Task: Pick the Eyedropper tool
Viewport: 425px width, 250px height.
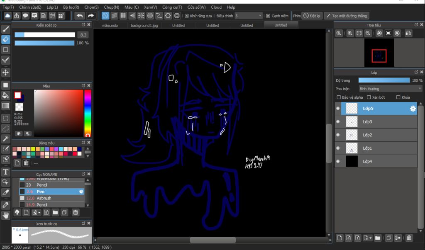Action: (x=5, y=205)
